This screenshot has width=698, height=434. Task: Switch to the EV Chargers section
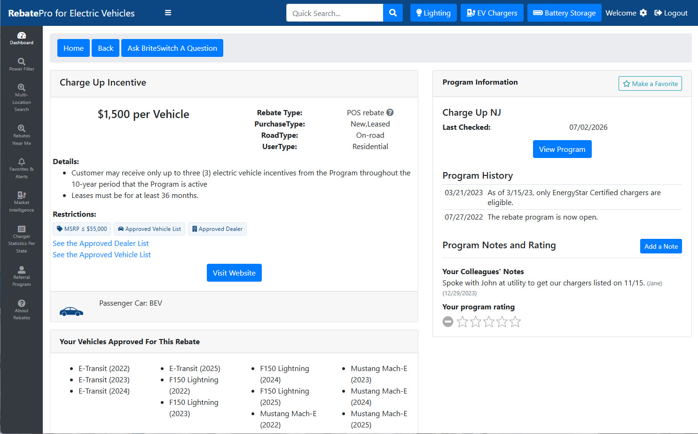pyautogui.click(x=492, y=13)
